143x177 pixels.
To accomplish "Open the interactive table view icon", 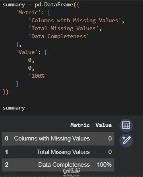I will (x=126, y=125).
